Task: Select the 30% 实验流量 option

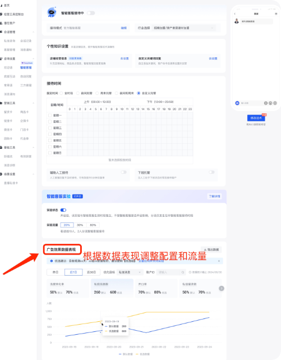Action: (x=80, y=225)
